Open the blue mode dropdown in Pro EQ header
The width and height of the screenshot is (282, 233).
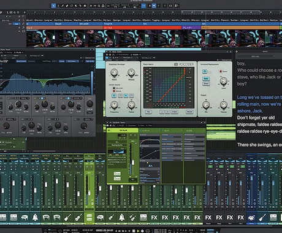coord(73,61)
